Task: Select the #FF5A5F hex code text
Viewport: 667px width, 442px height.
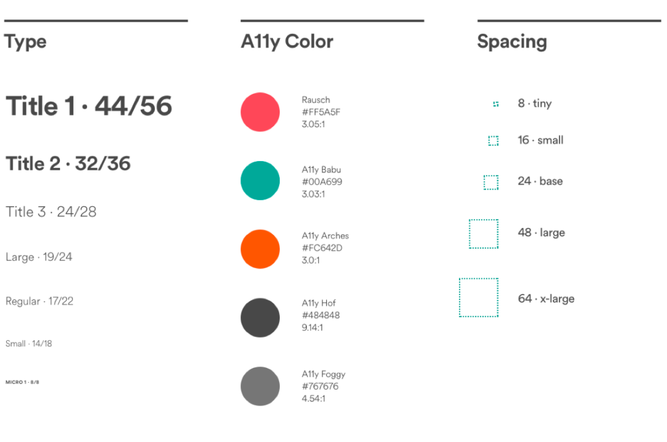Action: point(321,112)
